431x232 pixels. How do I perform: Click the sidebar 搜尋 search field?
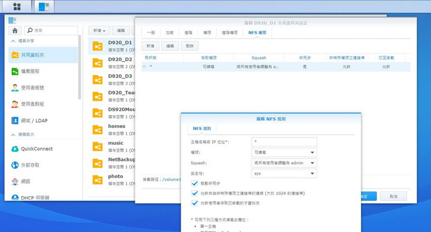point(51,30)
